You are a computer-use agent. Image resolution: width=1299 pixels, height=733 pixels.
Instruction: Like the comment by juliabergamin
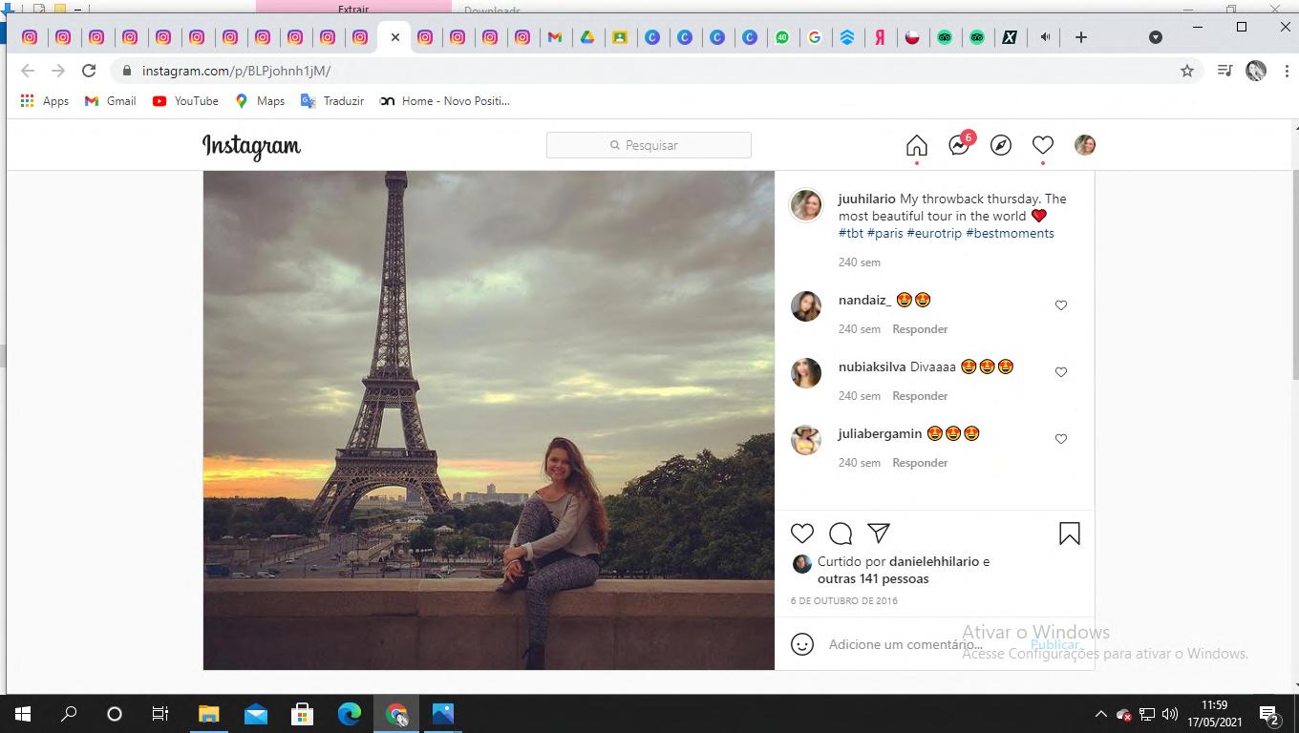pos(1061,439)
